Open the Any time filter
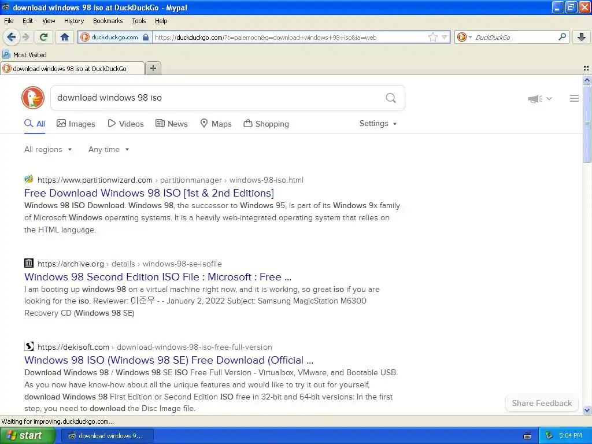Image resolution: width=592 pixels, height=444 pixels. coord(109,150)
